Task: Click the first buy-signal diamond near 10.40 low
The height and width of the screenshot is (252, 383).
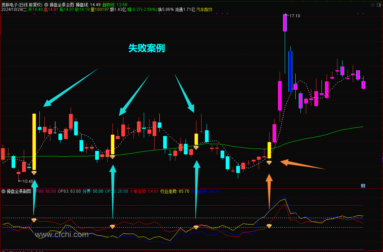Action: pyautogui.click(x=34, y=173)
